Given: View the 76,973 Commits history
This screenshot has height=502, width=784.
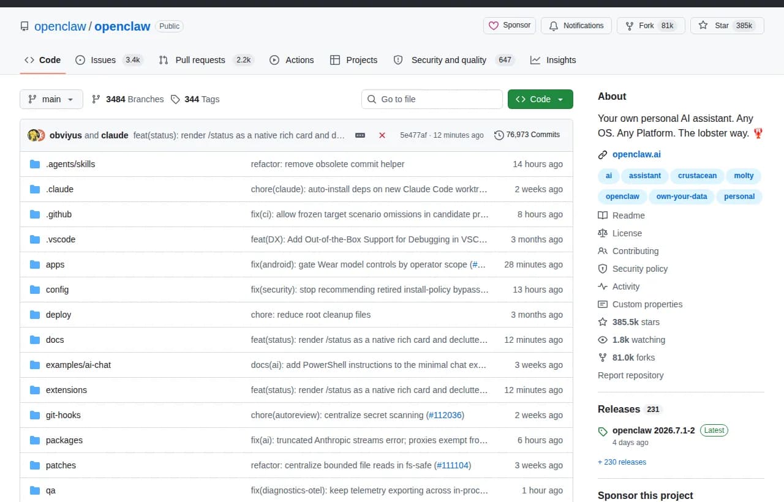Looking at the screenshot, I should [x=527, y=135].
